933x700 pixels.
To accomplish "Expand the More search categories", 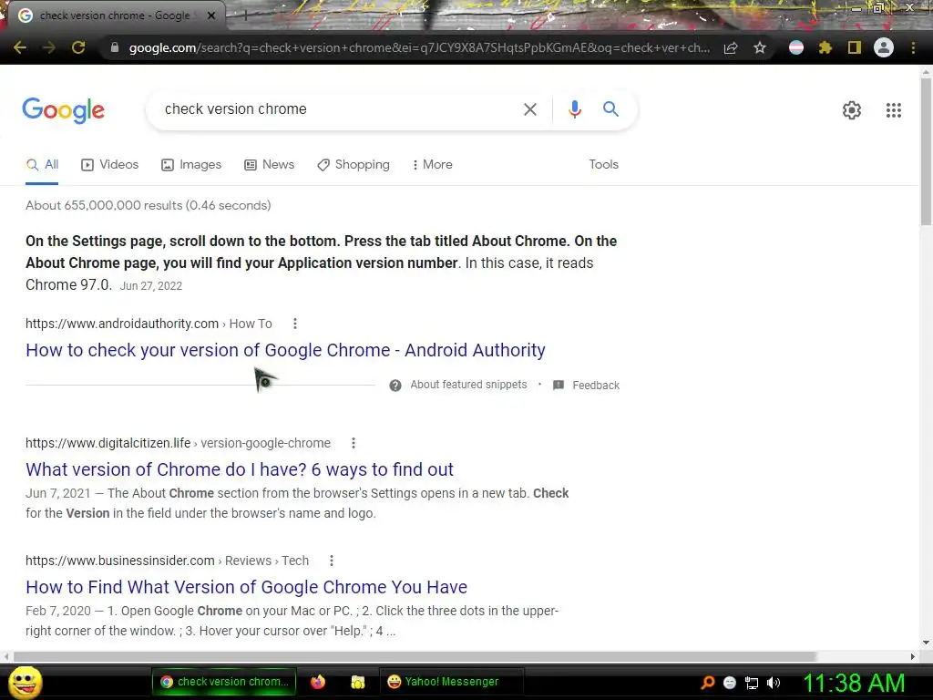I will point(433,165).
